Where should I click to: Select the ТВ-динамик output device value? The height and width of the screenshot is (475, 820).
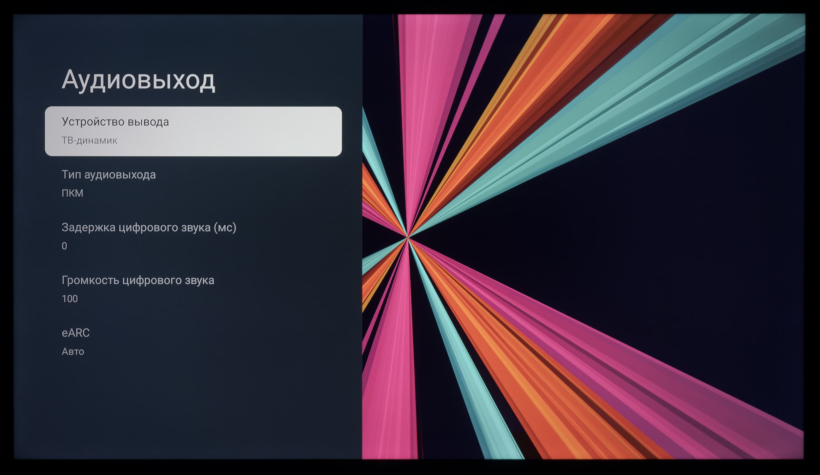click(x=90, y=140)
